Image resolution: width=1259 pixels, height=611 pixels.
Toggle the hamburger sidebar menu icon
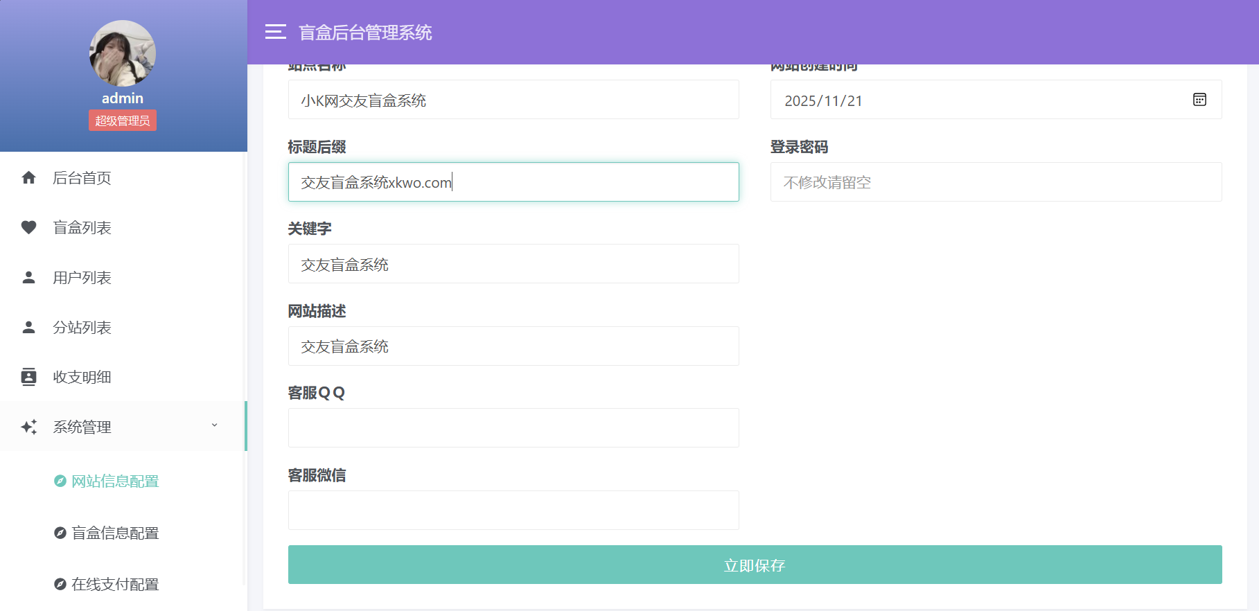coord(275,32)
